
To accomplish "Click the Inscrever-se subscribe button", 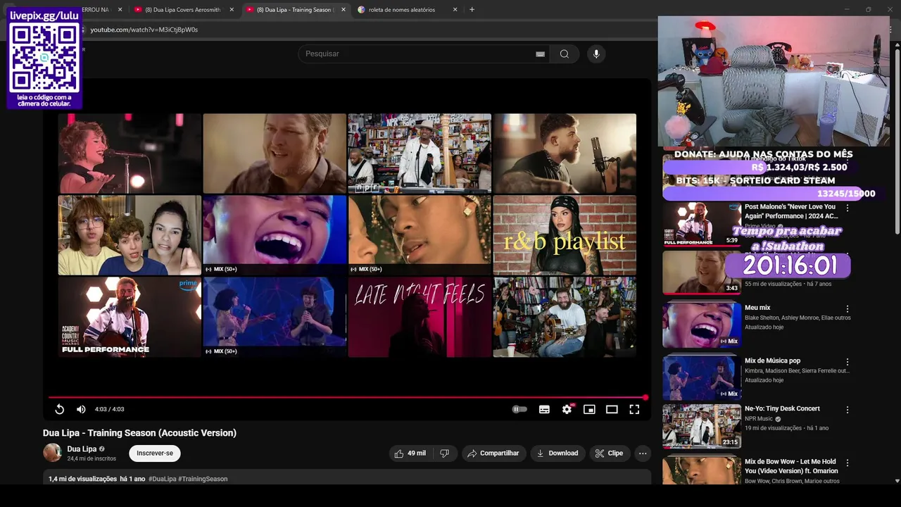I will (155, 453).
